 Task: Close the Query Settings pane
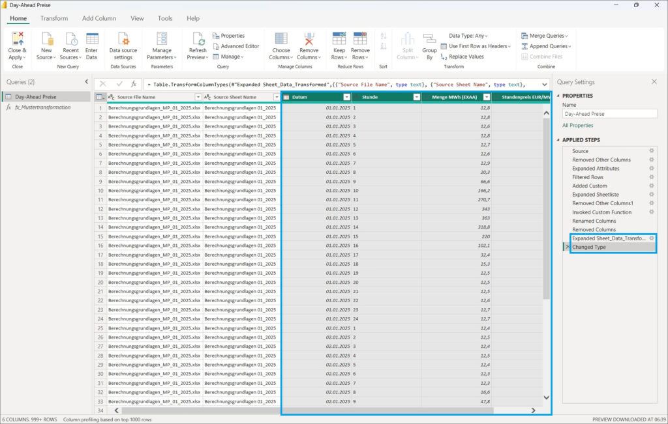654,81
